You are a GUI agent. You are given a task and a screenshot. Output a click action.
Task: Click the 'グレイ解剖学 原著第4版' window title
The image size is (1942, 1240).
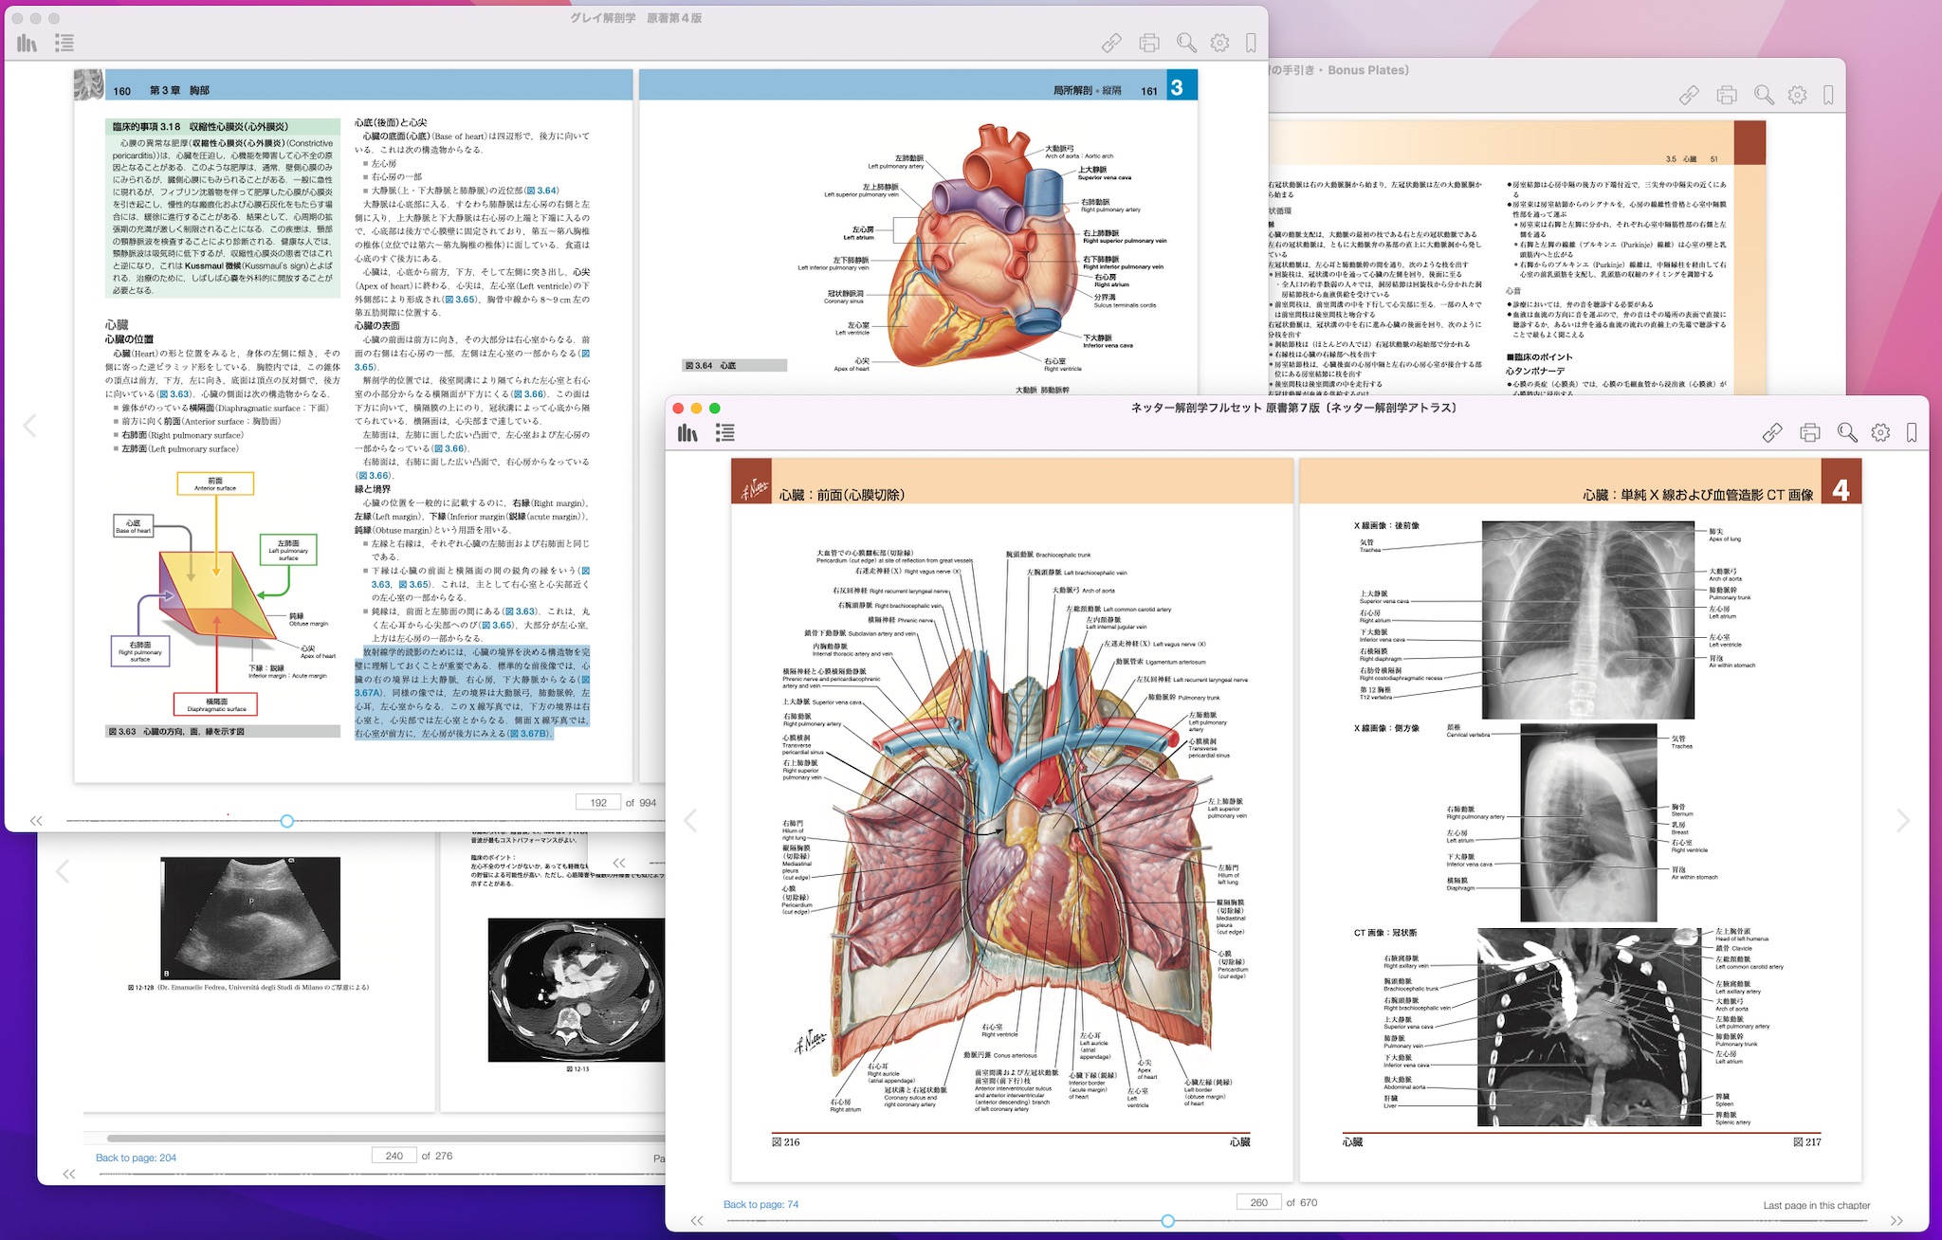point(636,18)
